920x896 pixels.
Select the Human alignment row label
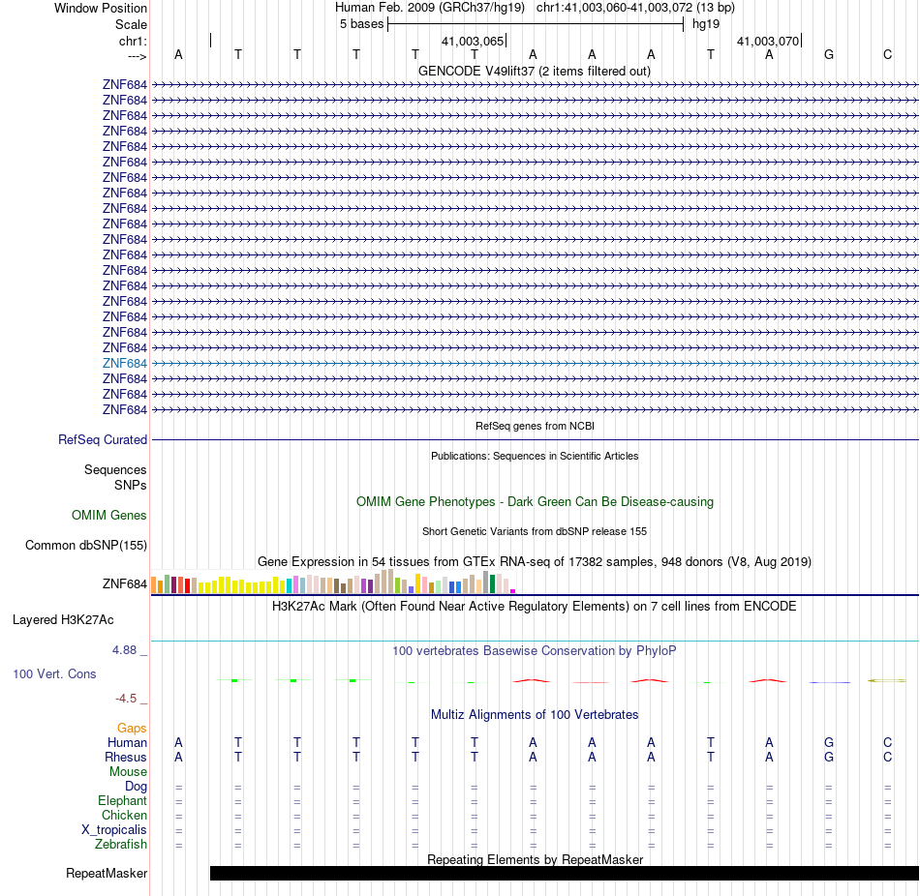click(x=127, y=743)
